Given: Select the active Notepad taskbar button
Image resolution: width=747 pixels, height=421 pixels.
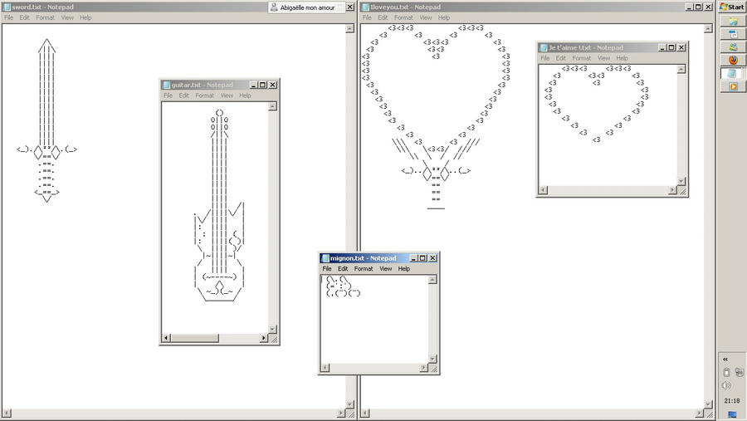Looking at the screenshot, I should point(733,73).
